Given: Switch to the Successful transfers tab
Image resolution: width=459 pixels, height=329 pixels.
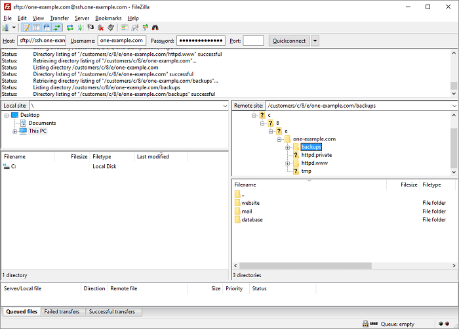Looking at the screenshot, I should click(x=112, y=312).
